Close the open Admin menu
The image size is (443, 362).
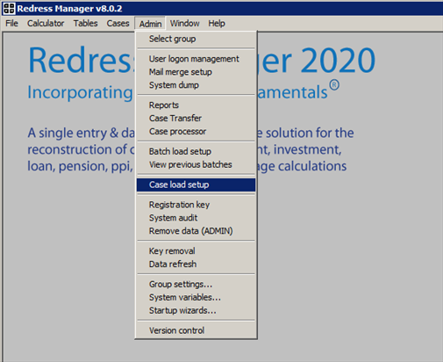point(150,24)
